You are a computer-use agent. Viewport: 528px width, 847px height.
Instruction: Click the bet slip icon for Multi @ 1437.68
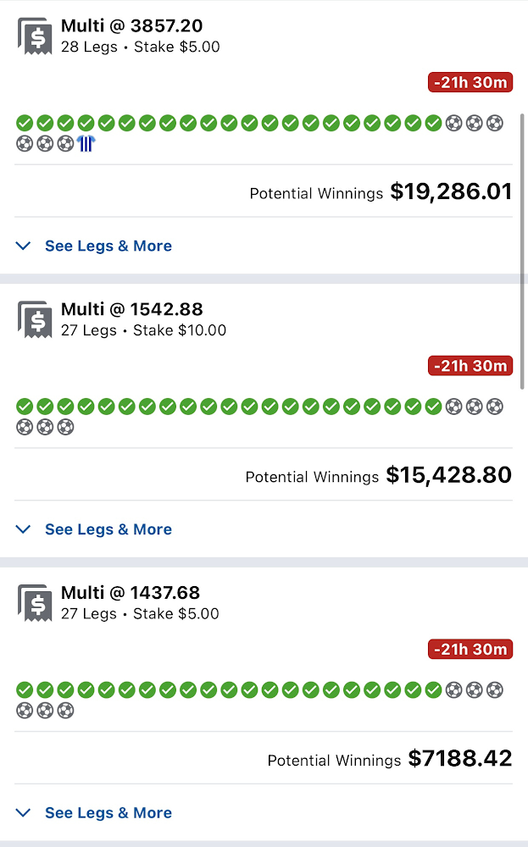click(x=36, y=604)
